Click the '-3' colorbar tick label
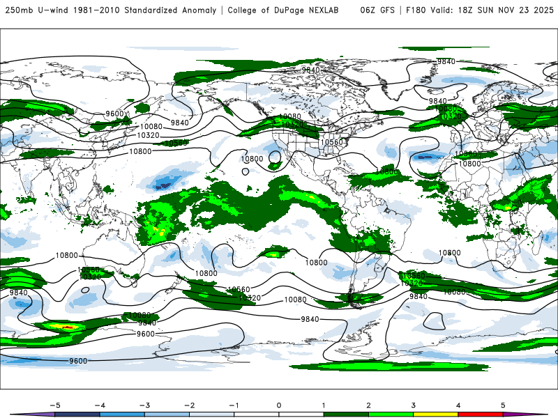This screenshot has width=558, height=418. tap(144, 405)
